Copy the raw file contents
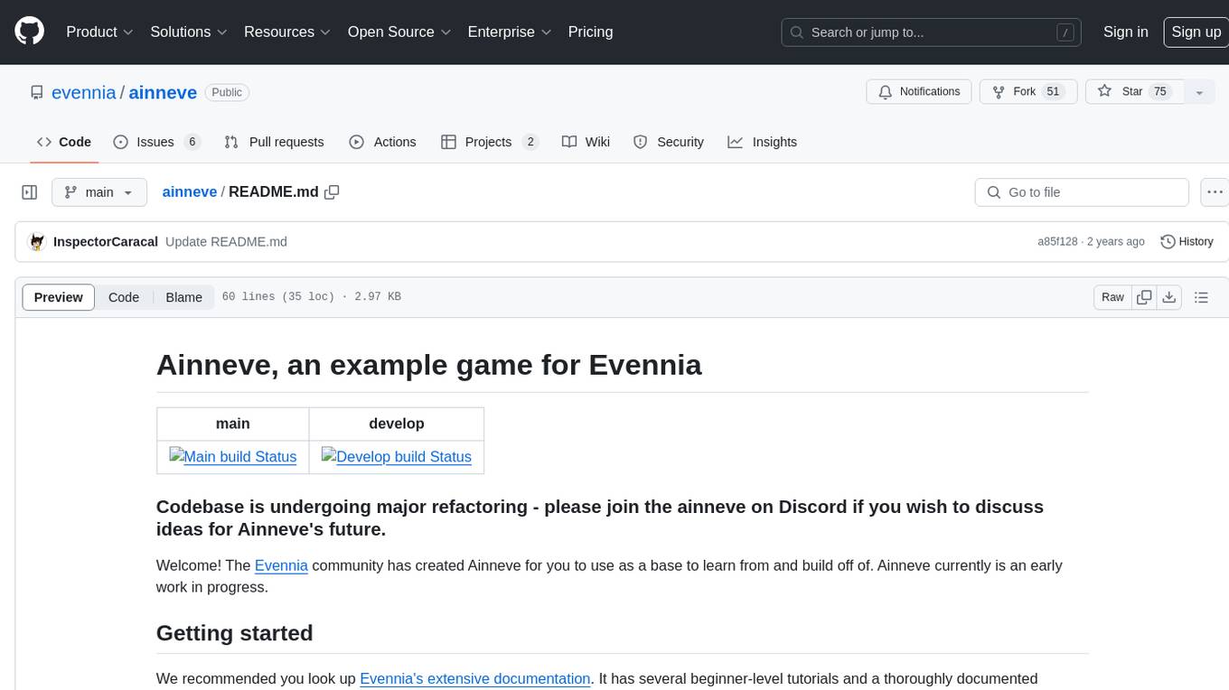Image resolution: width=1229 pixels, height=690 pixels. pyautogui.click(x=1144, y=297)
